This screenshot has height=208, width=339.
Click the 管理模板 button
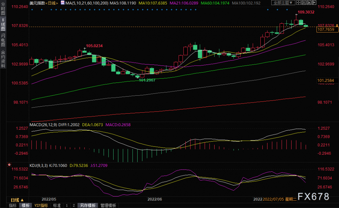(108, 205)
